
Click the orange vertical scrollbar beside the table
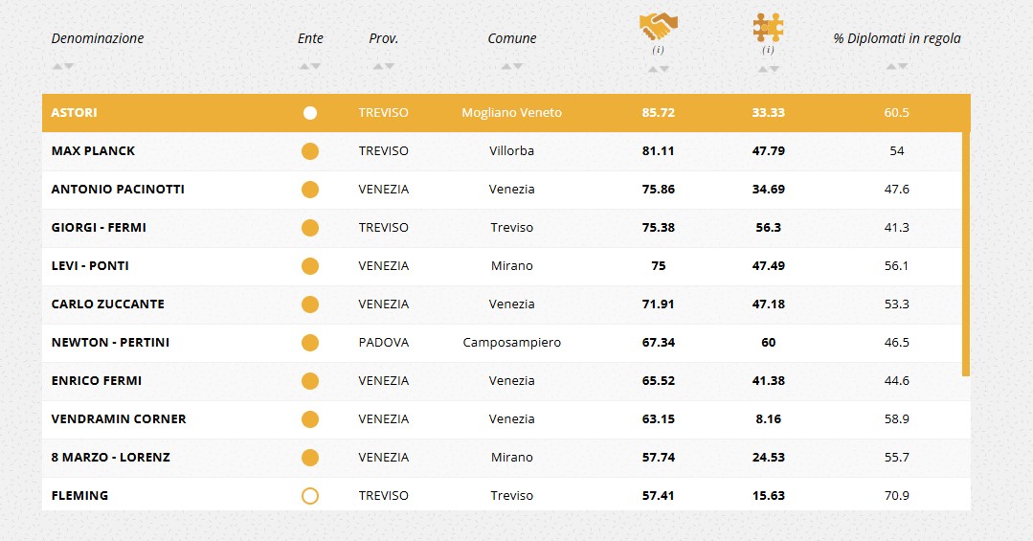(x=966, y=249)
